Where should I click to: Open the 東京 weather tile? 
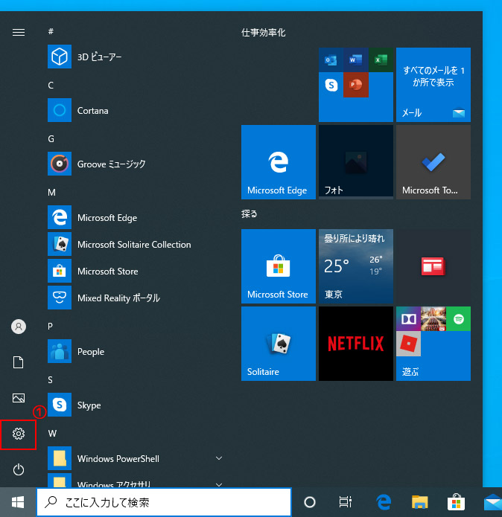coord(356,266)
